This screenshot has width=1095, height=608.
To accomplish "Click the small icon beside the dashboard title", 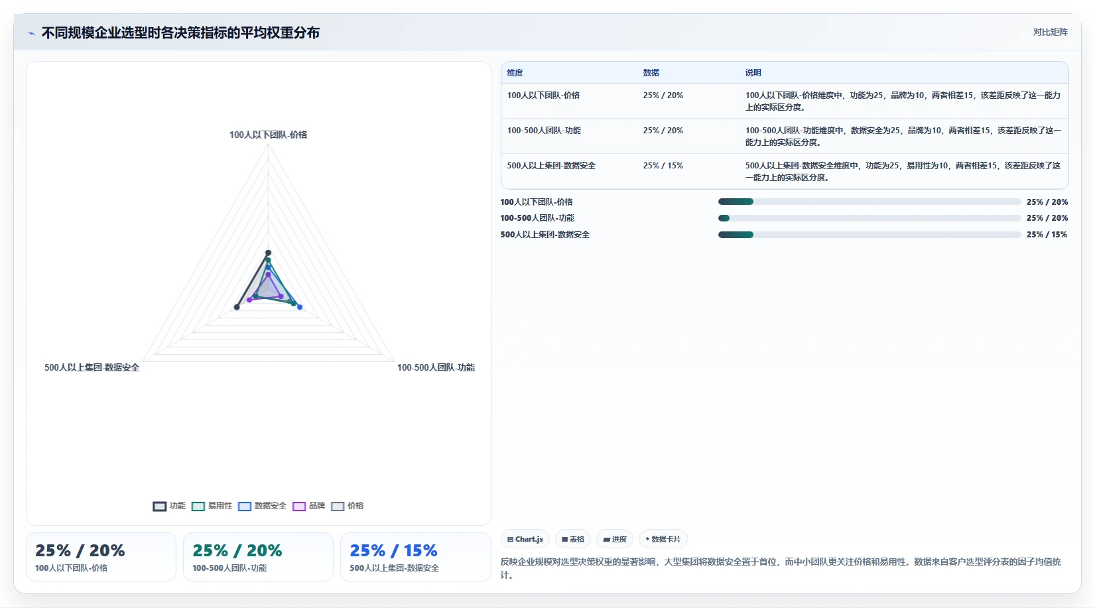I will pos(31,33).
